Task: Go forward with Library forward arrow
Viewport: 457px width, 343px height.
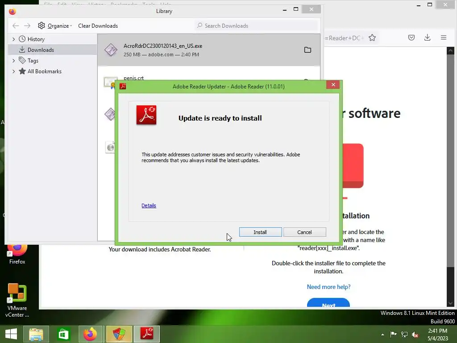Action: coord(27,25)
